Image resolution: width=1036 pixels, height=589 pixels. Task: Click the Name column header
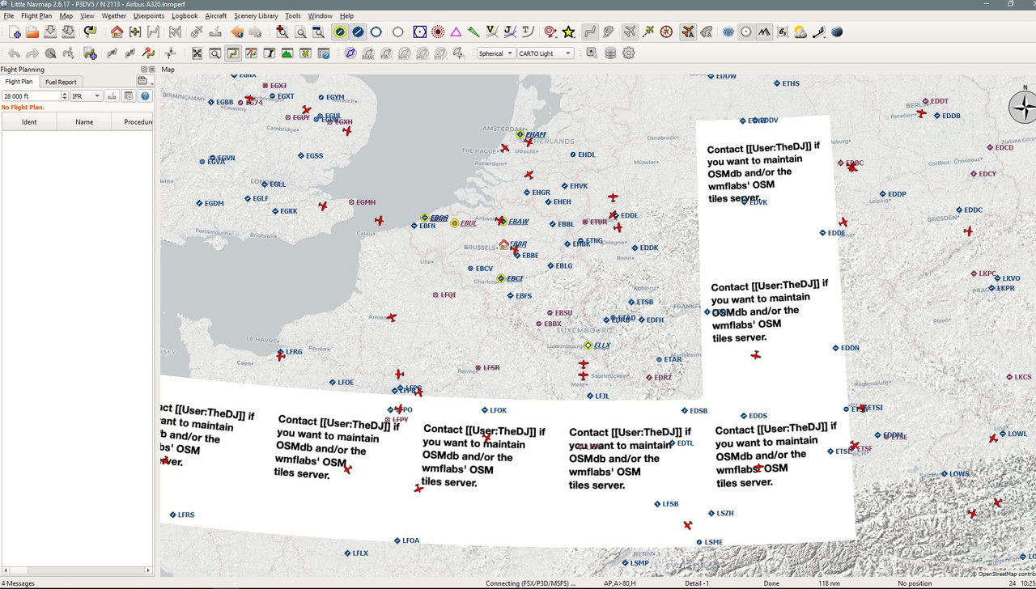[84, 122]
